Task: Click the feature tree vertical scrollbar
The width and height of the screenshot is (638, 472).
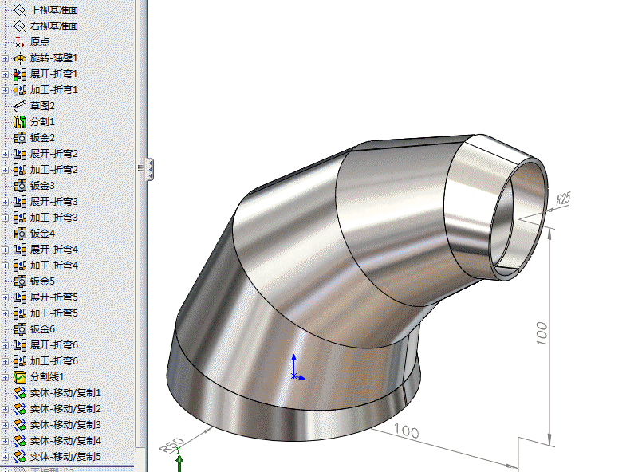Action: [x=140, y=224]
